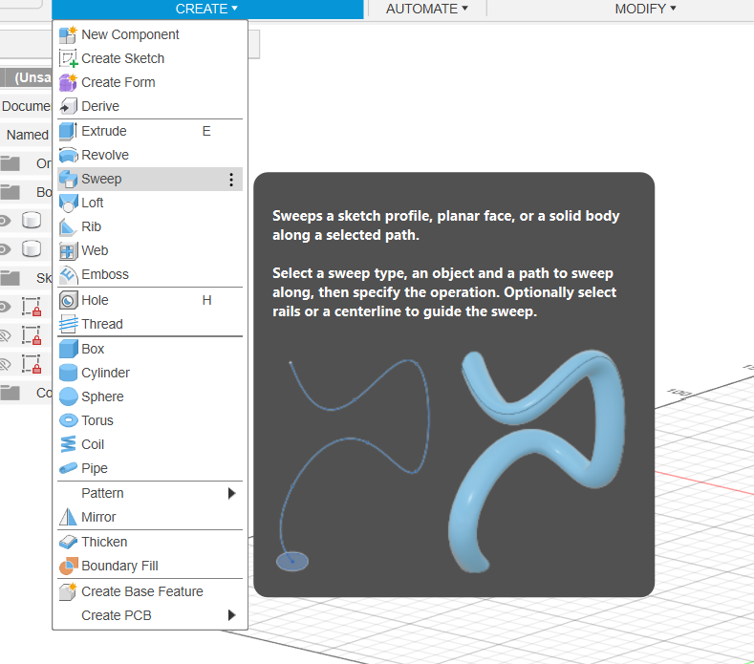Viewport: 754px width, 664px height.
Task: Select the Sphere primitive icon
Action: coord(68,396)
